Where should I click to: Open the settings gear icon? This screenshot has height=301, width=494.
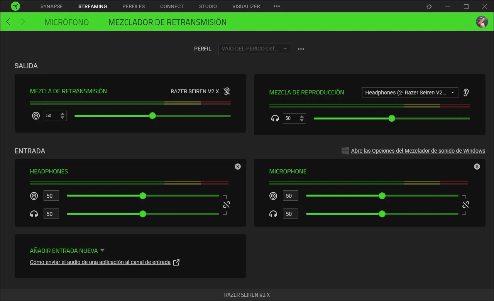click(429, 7)
